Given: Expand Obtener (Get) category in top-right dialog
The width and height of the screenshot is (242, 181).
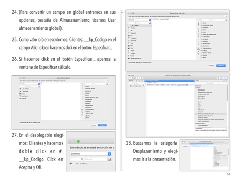Looking at the screenshot, I should click(202, 53).
